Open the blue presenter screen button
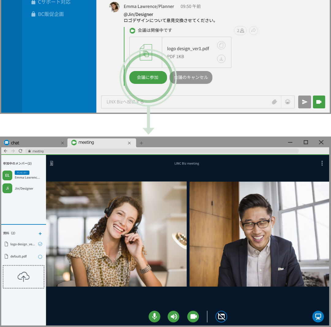This screenshot has width=331, height=327. click(318, 317)
